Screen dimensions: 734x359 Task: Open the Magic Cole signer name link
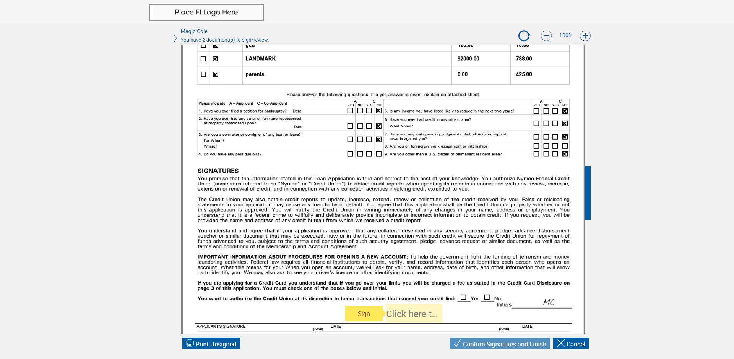coord(194,31)
